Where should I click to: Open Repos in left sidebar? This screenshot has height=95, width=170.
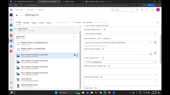point(11,36)
